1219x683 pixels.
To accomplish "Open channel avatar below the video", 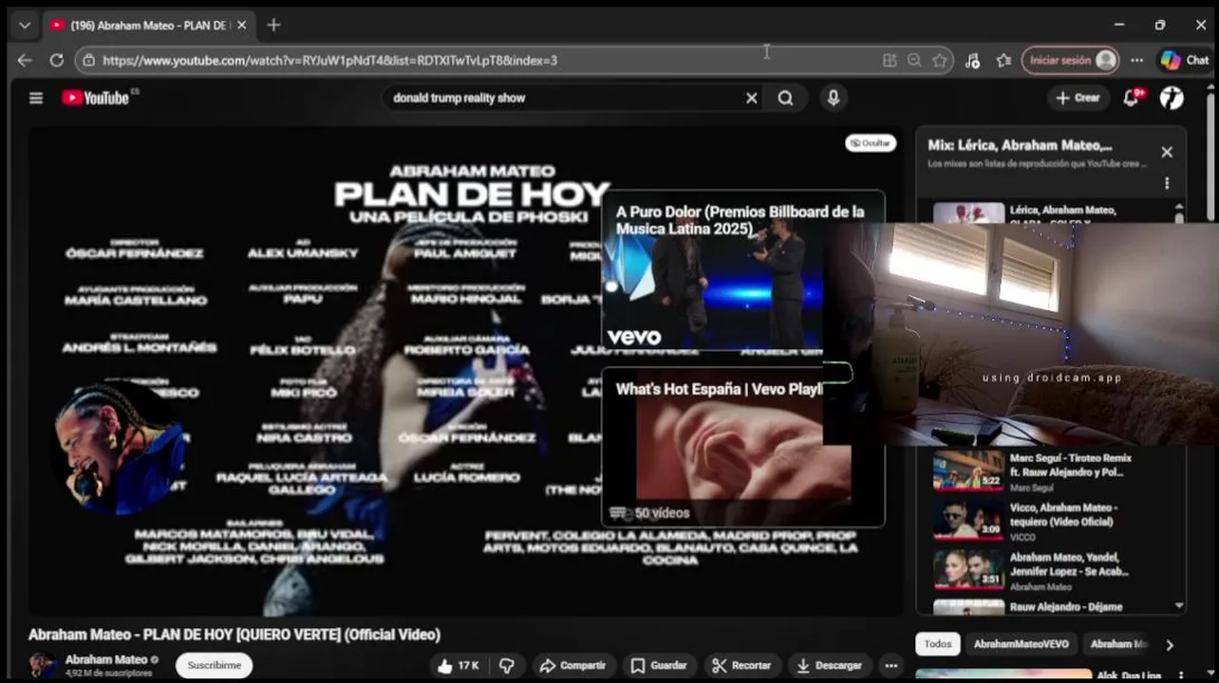I will (x=42, y=665).
